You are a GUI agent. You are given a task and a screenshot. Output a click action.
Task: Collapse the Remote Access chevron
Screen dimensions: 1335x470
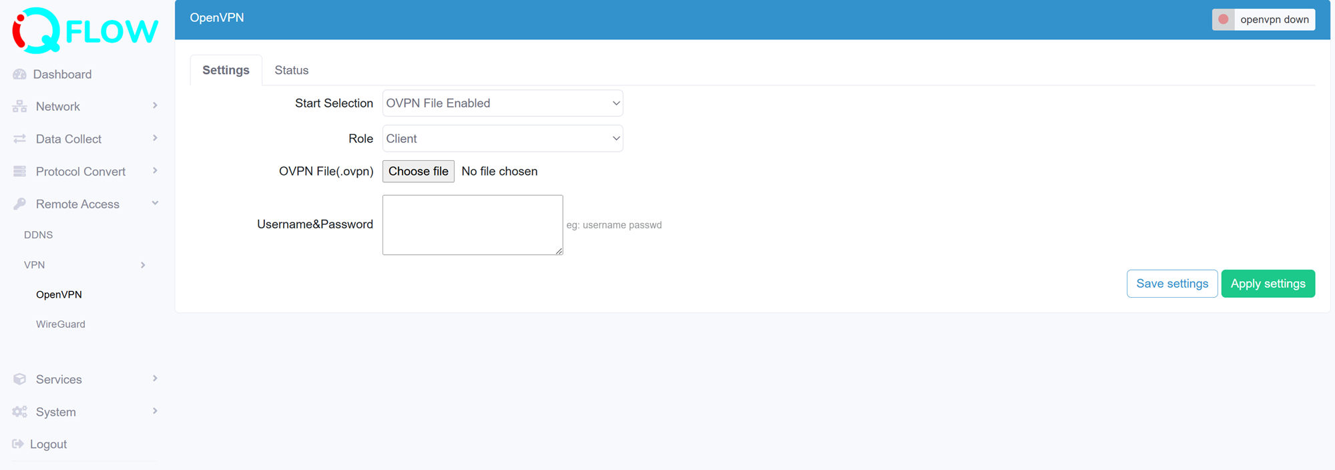point(155,203)
